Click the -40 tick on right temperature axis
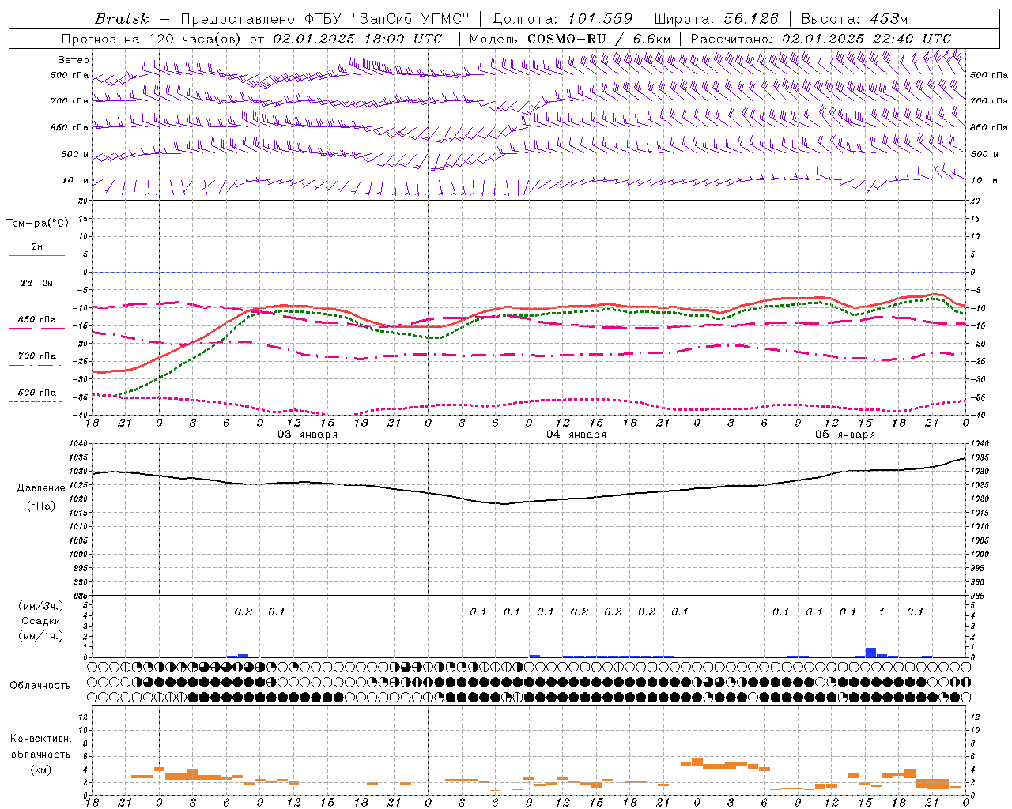The width and height of the screenshot is (1012, 809). point(977,415)
